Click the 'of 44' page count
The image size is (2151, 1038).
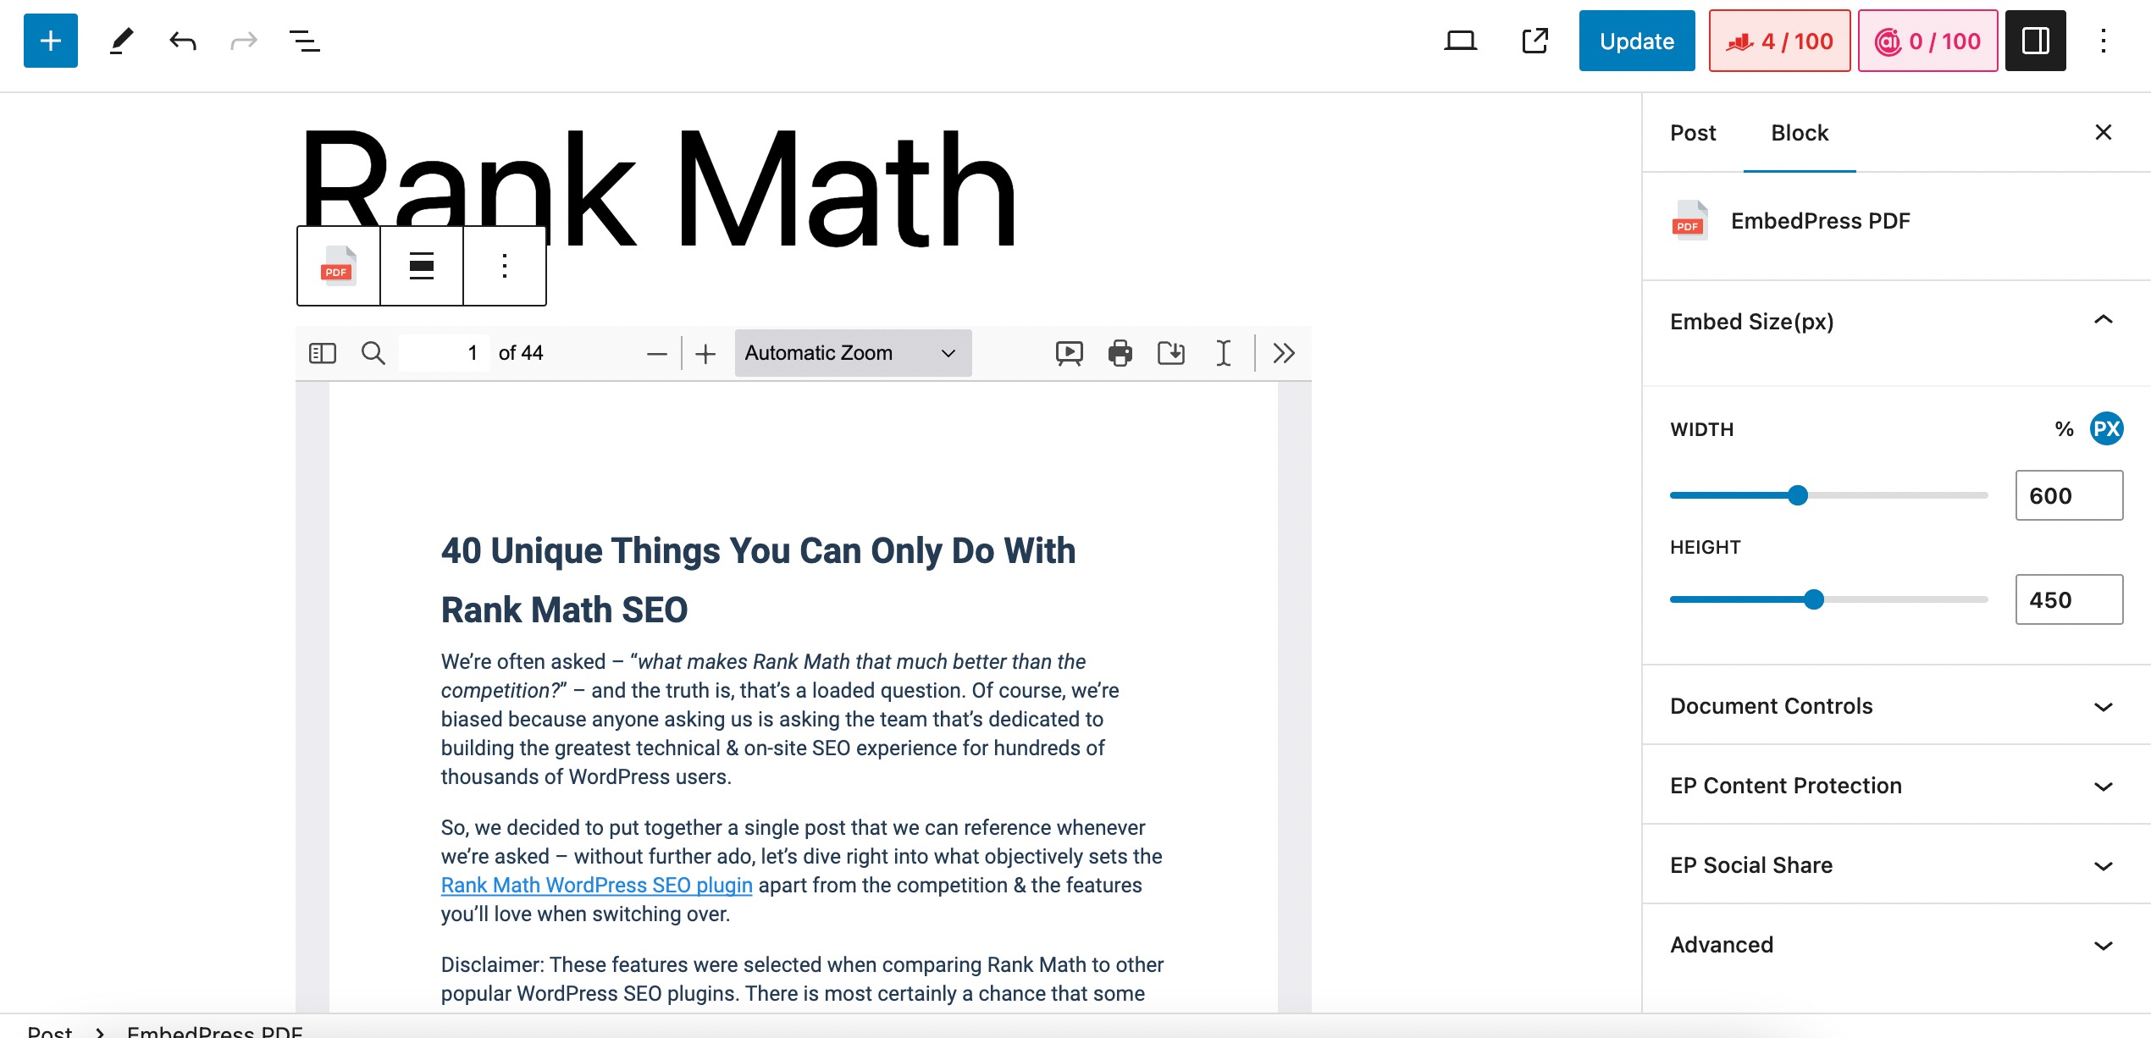(521, 353)
